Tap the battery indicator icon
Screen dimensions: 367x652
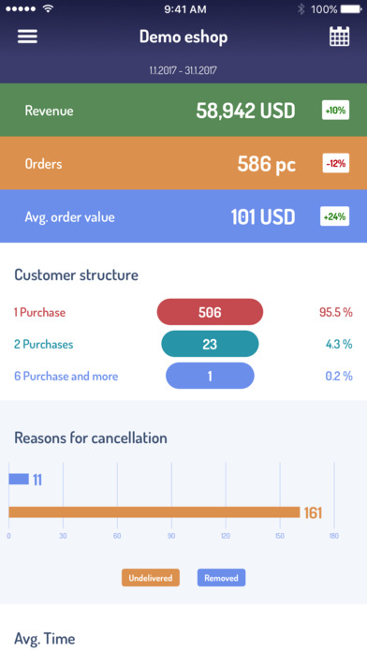351,9
